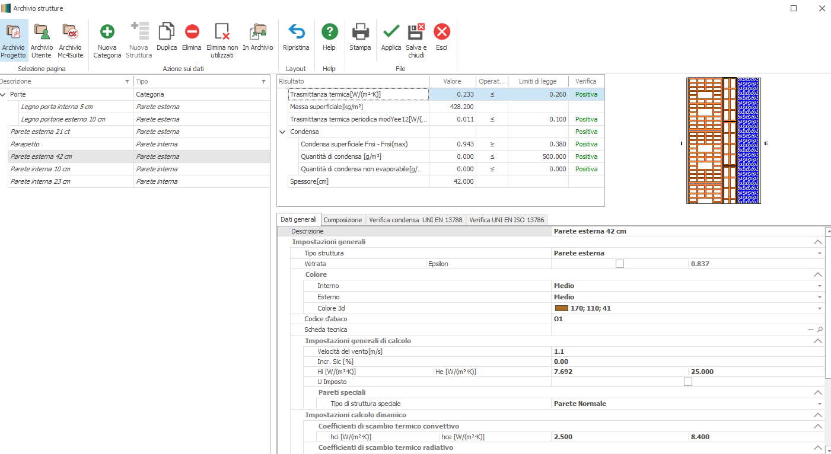Click the Colore 3d brown swatch
The height and width of the screenshot is (454, 831).
561,308
